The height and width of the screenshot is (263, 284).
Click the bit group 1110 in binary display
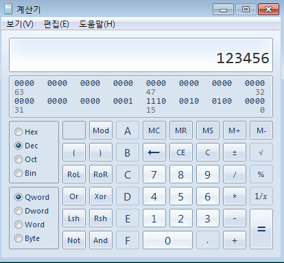coord(156,101)
